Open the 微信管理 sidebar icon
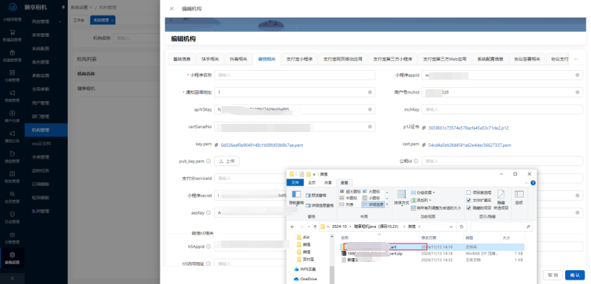This screenshot has width=591, height=284. (x=12, y=153)
